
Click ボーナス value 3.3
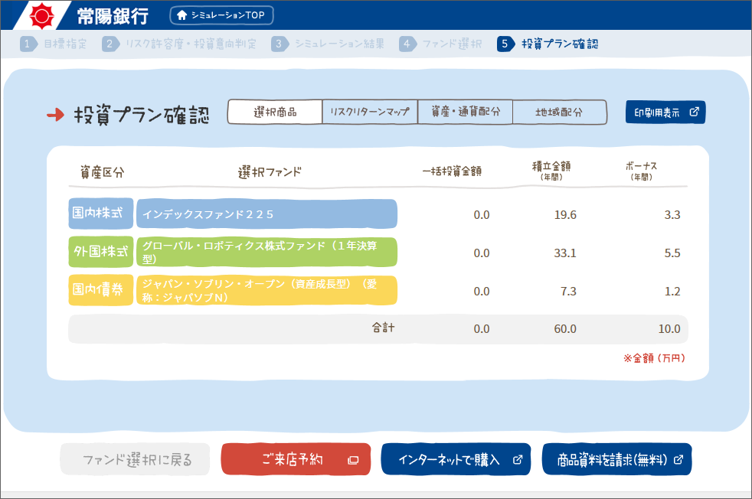(672, 215)
